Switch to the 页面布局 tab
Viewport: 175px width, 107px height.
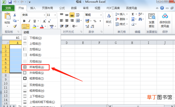click(x=47, y=8)
